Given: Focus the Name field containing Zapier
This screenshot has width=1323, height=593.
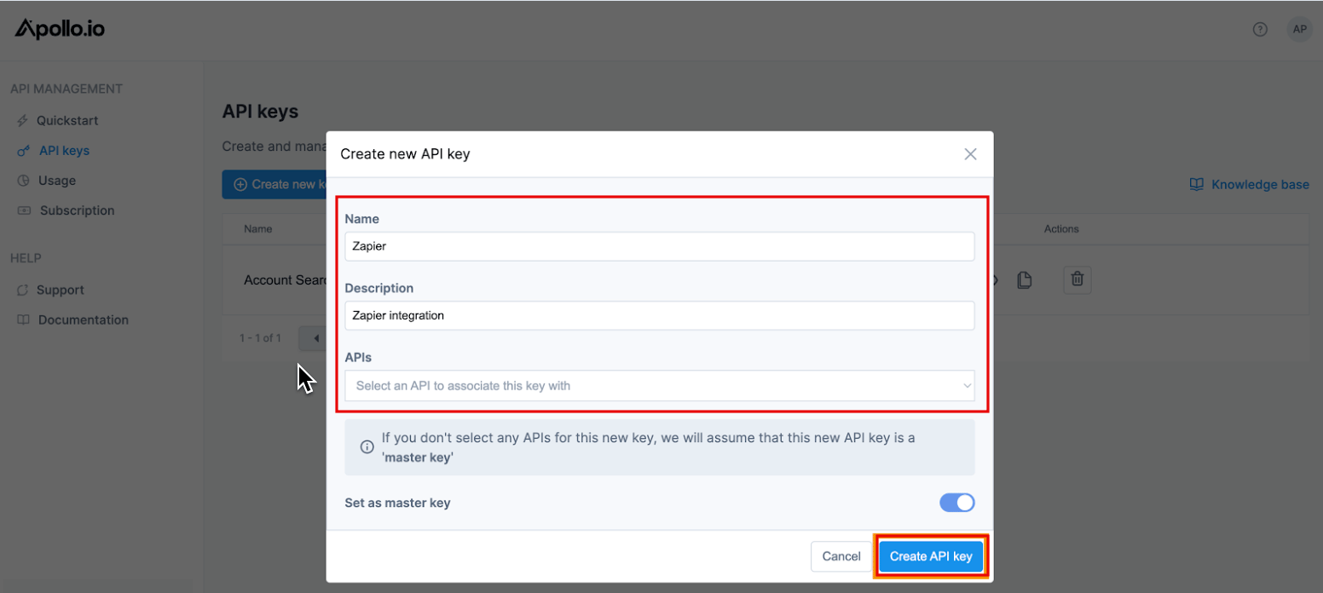Looking at the screenshot, I should tap(660, 246).
